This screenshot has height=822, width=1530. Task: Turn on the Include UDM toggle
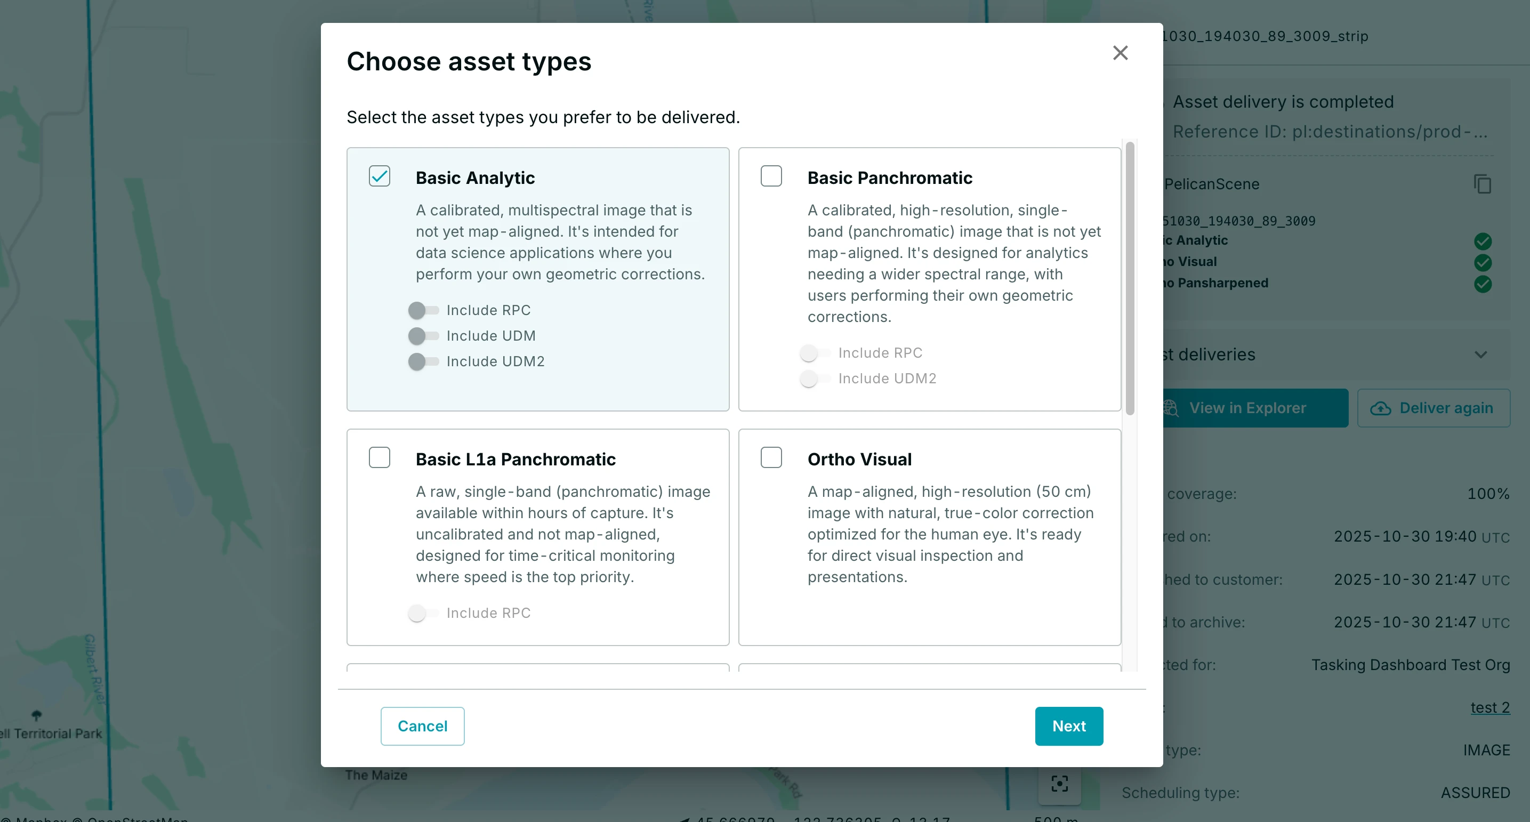422,336
